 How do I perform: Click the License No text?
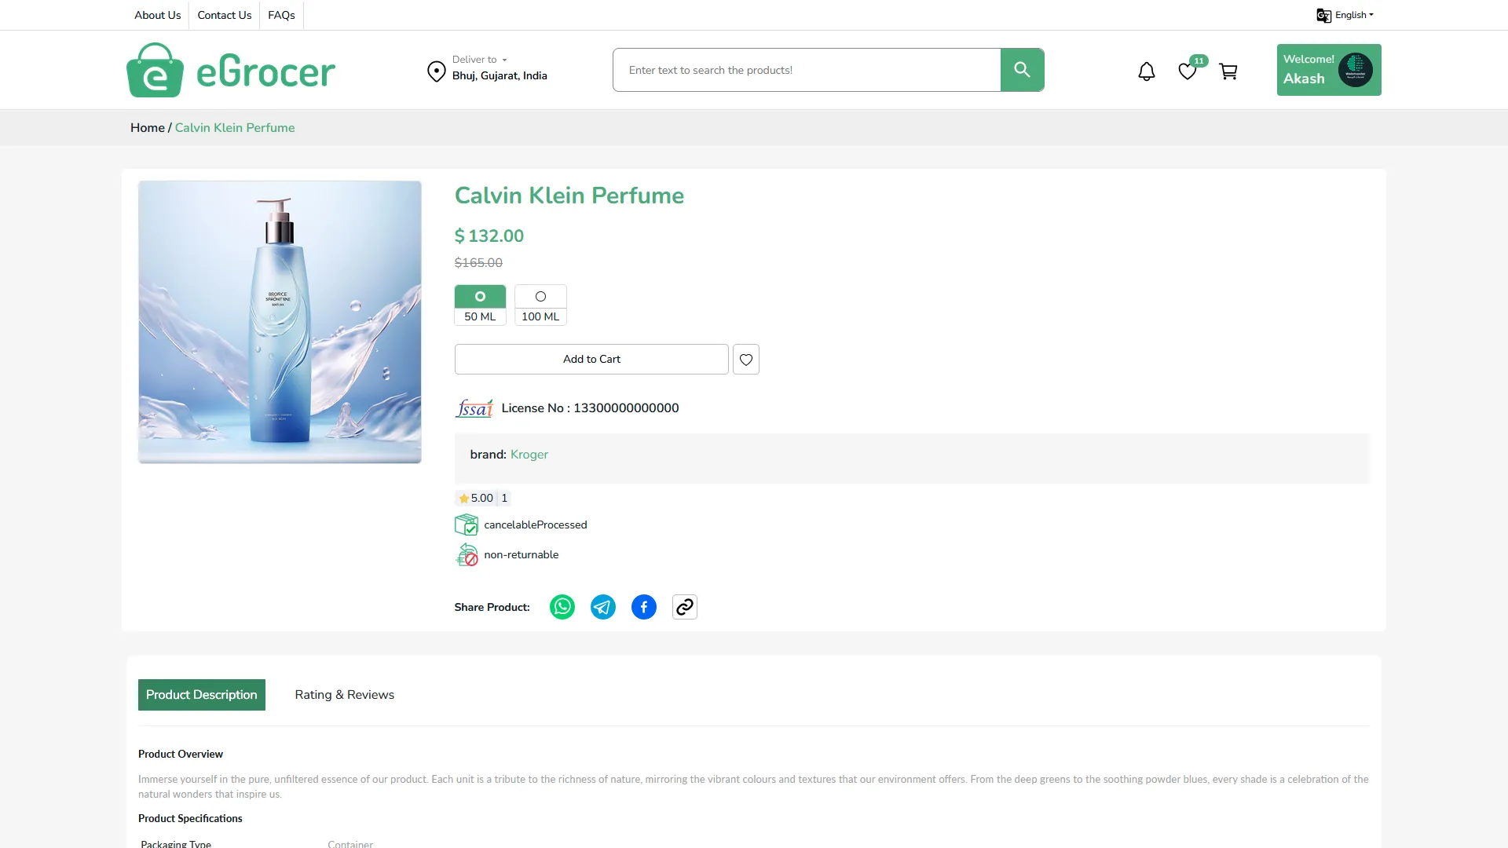pos(590,408)
